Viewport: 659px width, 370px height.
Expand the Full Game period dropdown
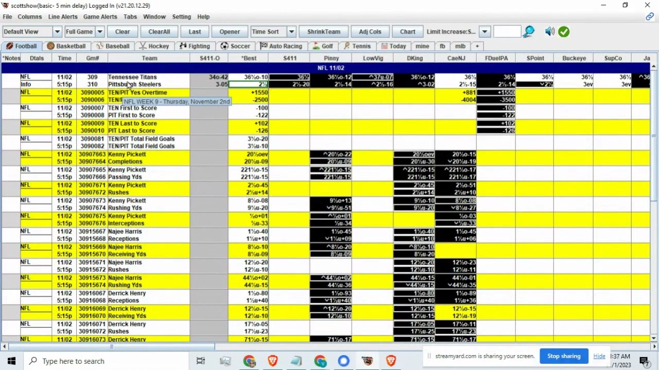click(100, 32)
